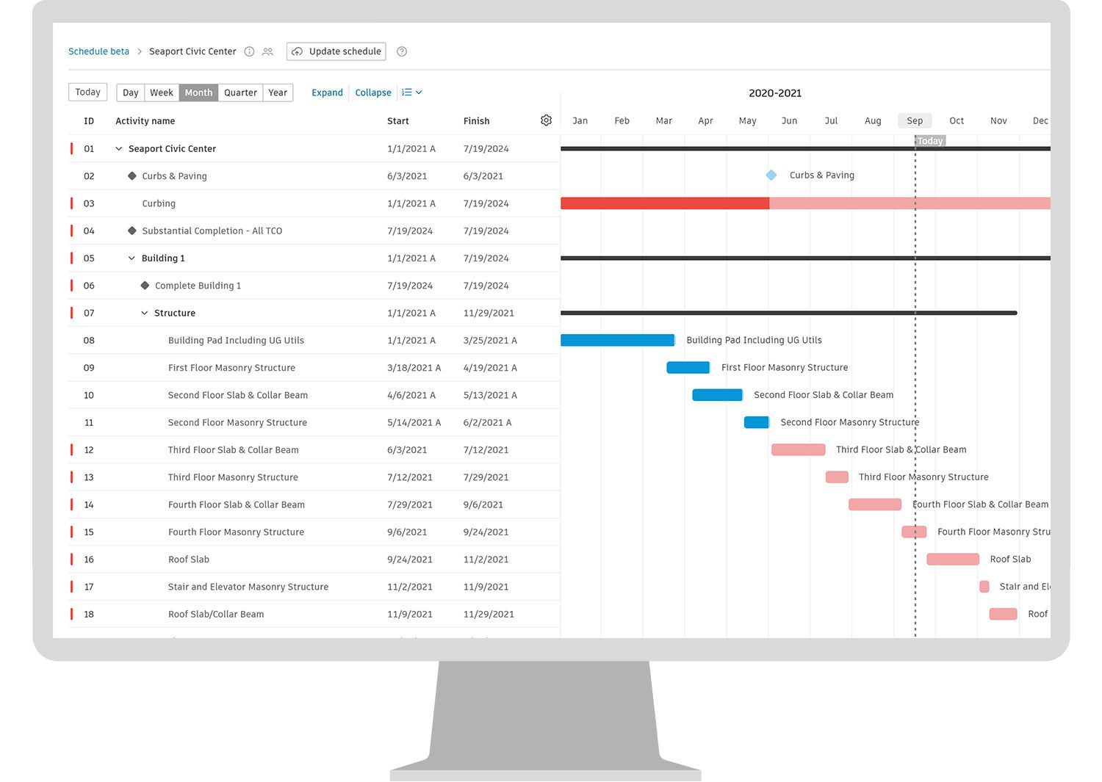The image size is (1102, 782).
Task: Switch to Year view
Action: coord(278,92)
